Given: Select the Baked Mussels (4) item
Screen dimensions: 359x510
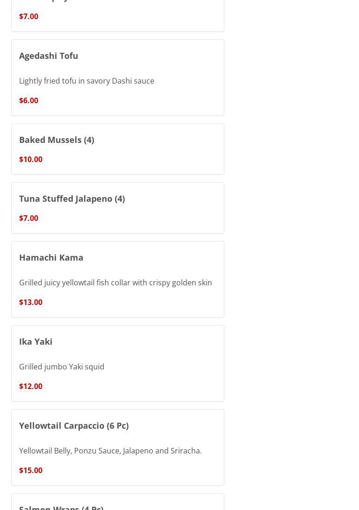Looking at the screenshot, I should 56,140.
